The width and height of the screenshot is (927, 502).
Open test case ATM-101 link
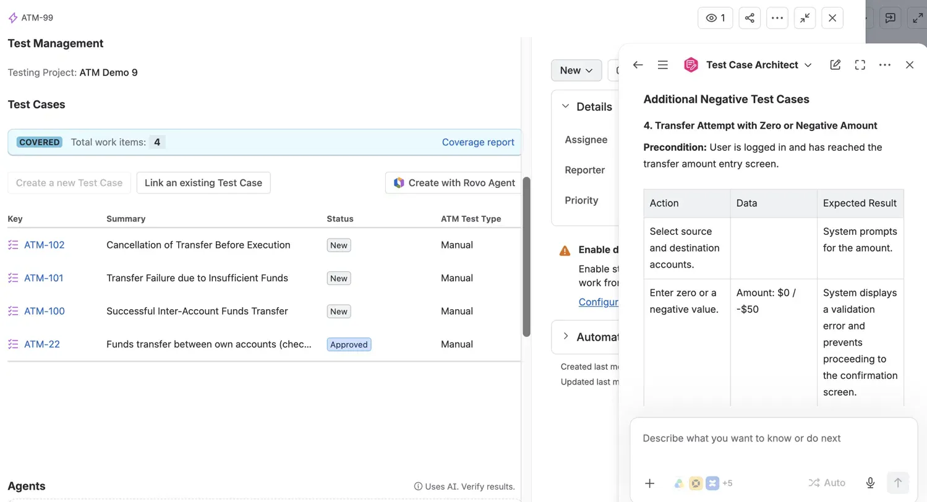[44, 278]
